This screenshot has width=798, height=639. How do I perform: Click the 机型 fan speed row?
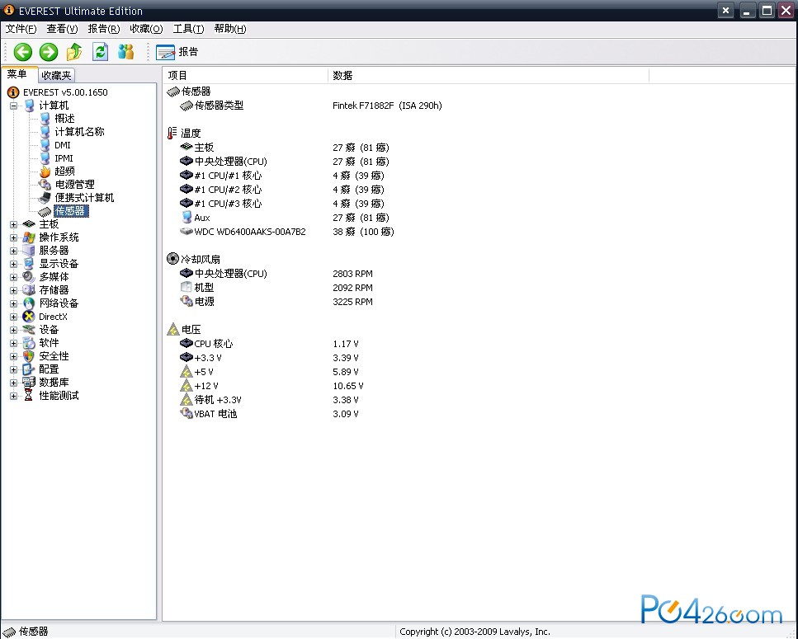point(276,288)
